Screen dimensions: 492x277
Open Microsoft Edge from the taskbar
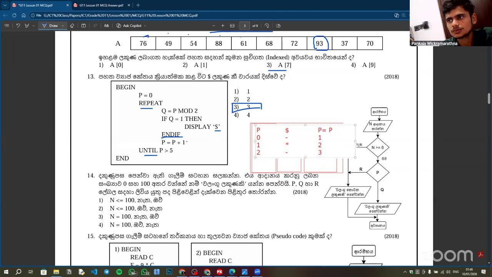pos(232,272)
